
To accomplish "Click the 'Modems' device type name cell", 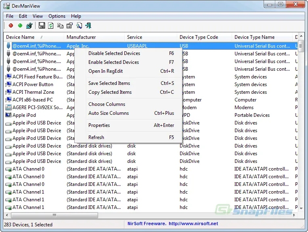I will [244, 108].
